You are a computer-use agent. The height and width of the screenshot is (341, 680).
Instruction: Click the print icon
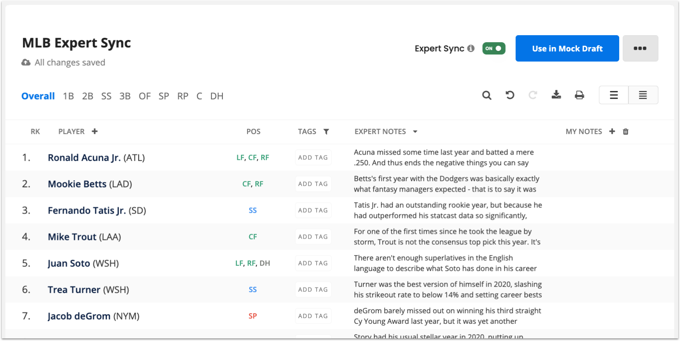(580, 95)
